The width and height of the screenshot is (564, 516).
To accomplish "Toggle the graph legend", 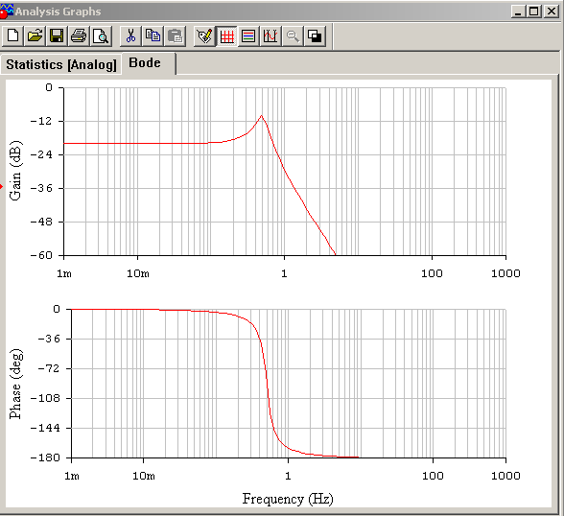I will click(248, 35).
